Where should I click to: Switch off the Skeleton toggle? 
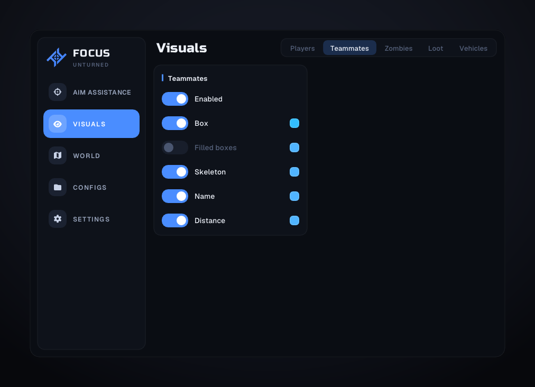(174, 172)
